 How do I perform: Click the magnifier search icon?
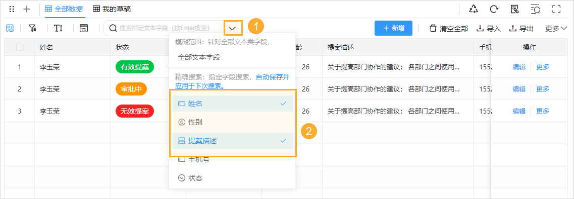pyautogui.click(x=113, y=28)
